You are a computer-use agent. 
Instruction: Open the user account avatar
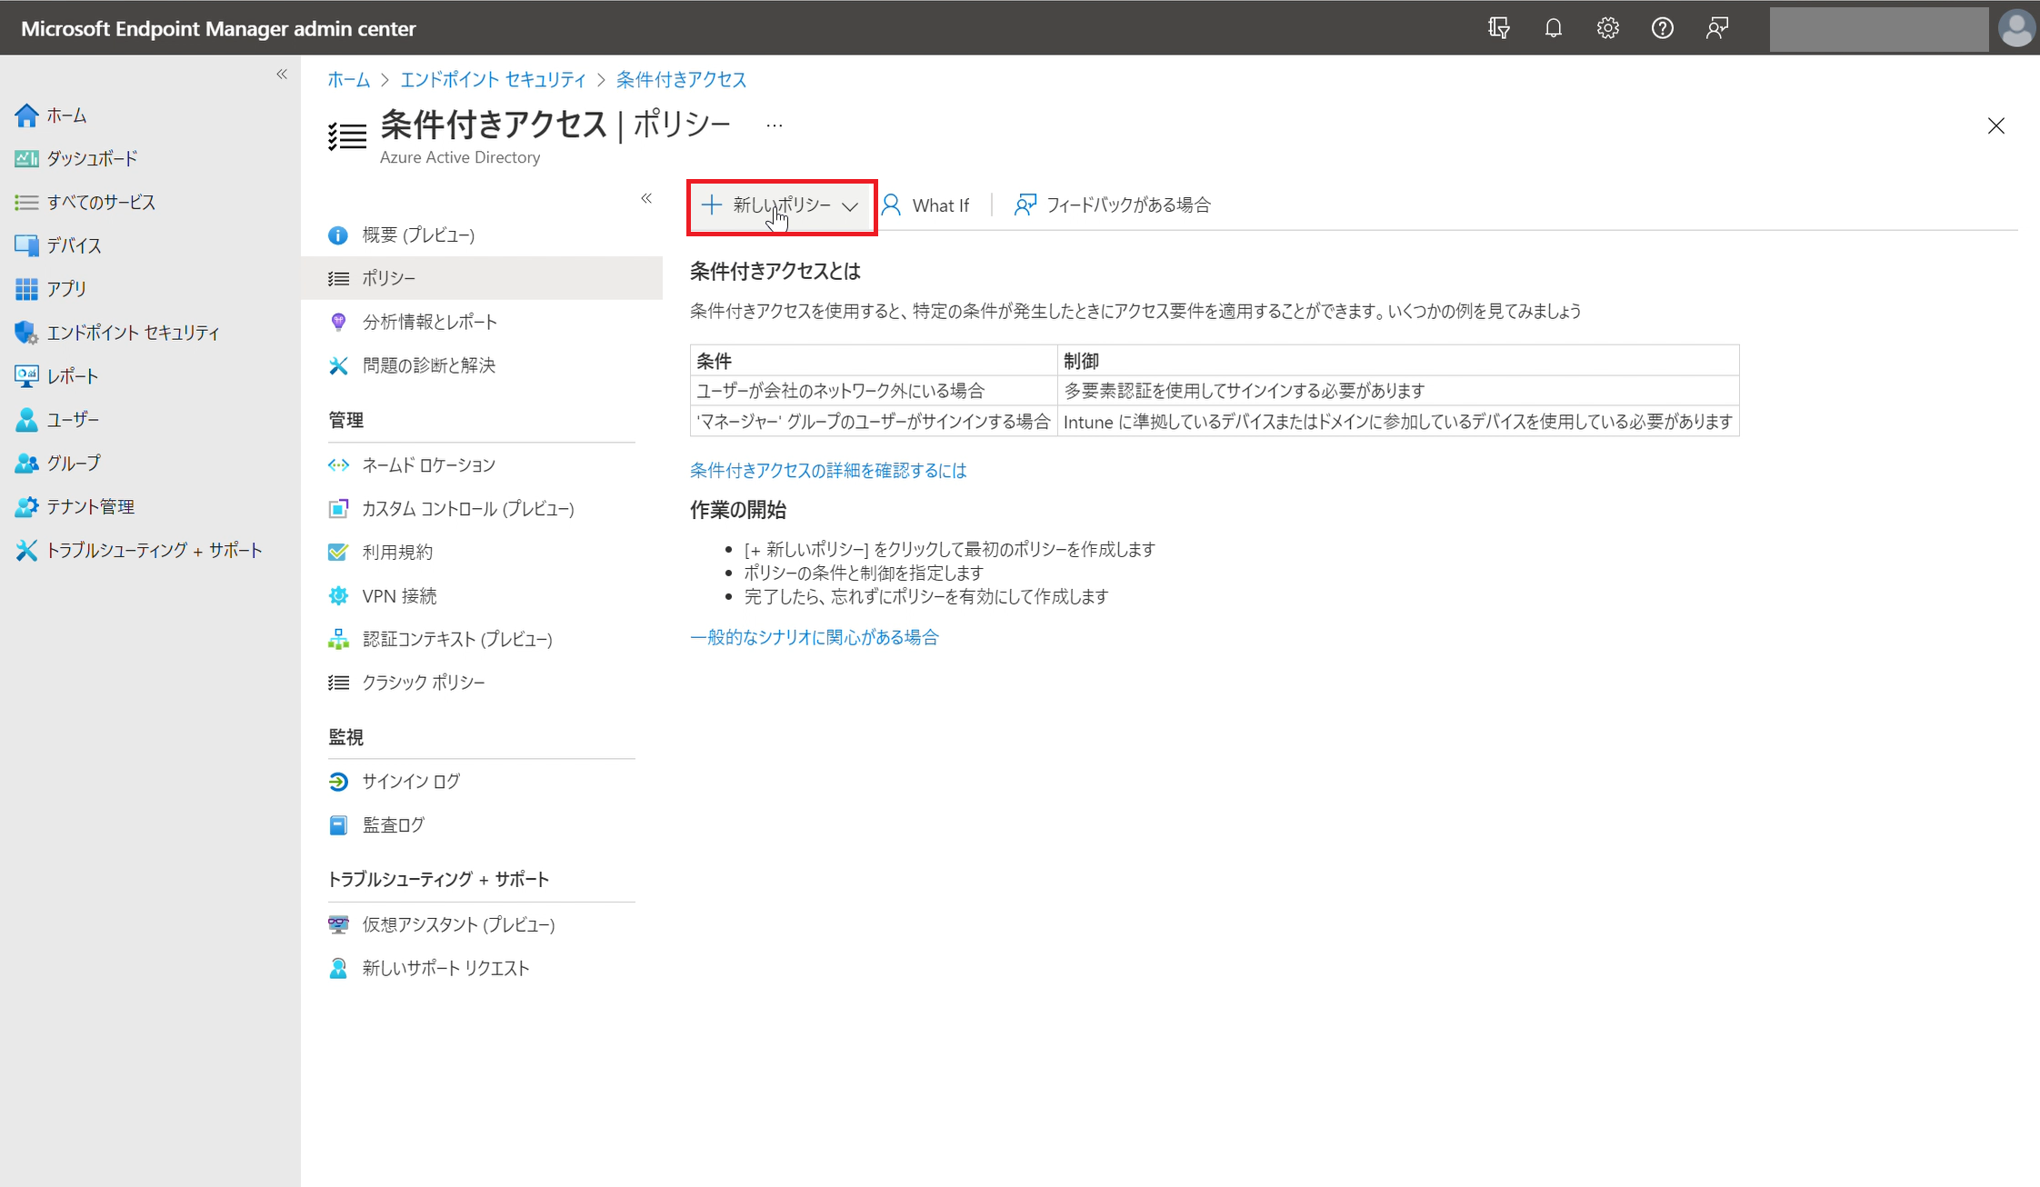(x=2016, y=28)
